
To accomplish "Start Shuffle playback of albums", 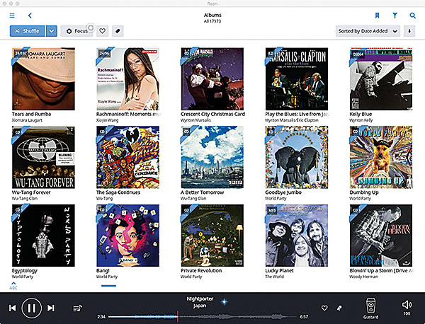I will click(x=27, y=31).
